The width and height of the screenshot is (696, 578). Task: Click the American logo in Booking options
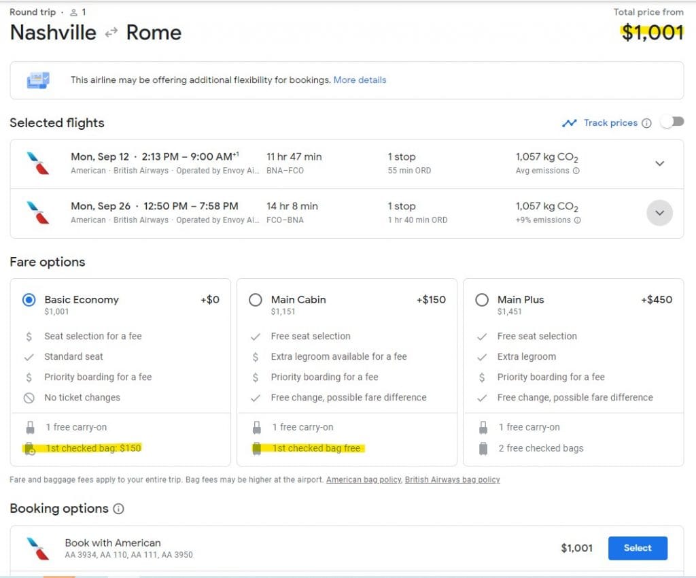38,548
